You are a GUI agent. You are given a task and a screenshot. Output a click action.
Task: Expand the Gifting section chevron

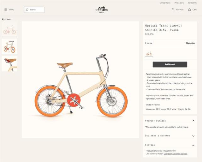click(193, 146)
